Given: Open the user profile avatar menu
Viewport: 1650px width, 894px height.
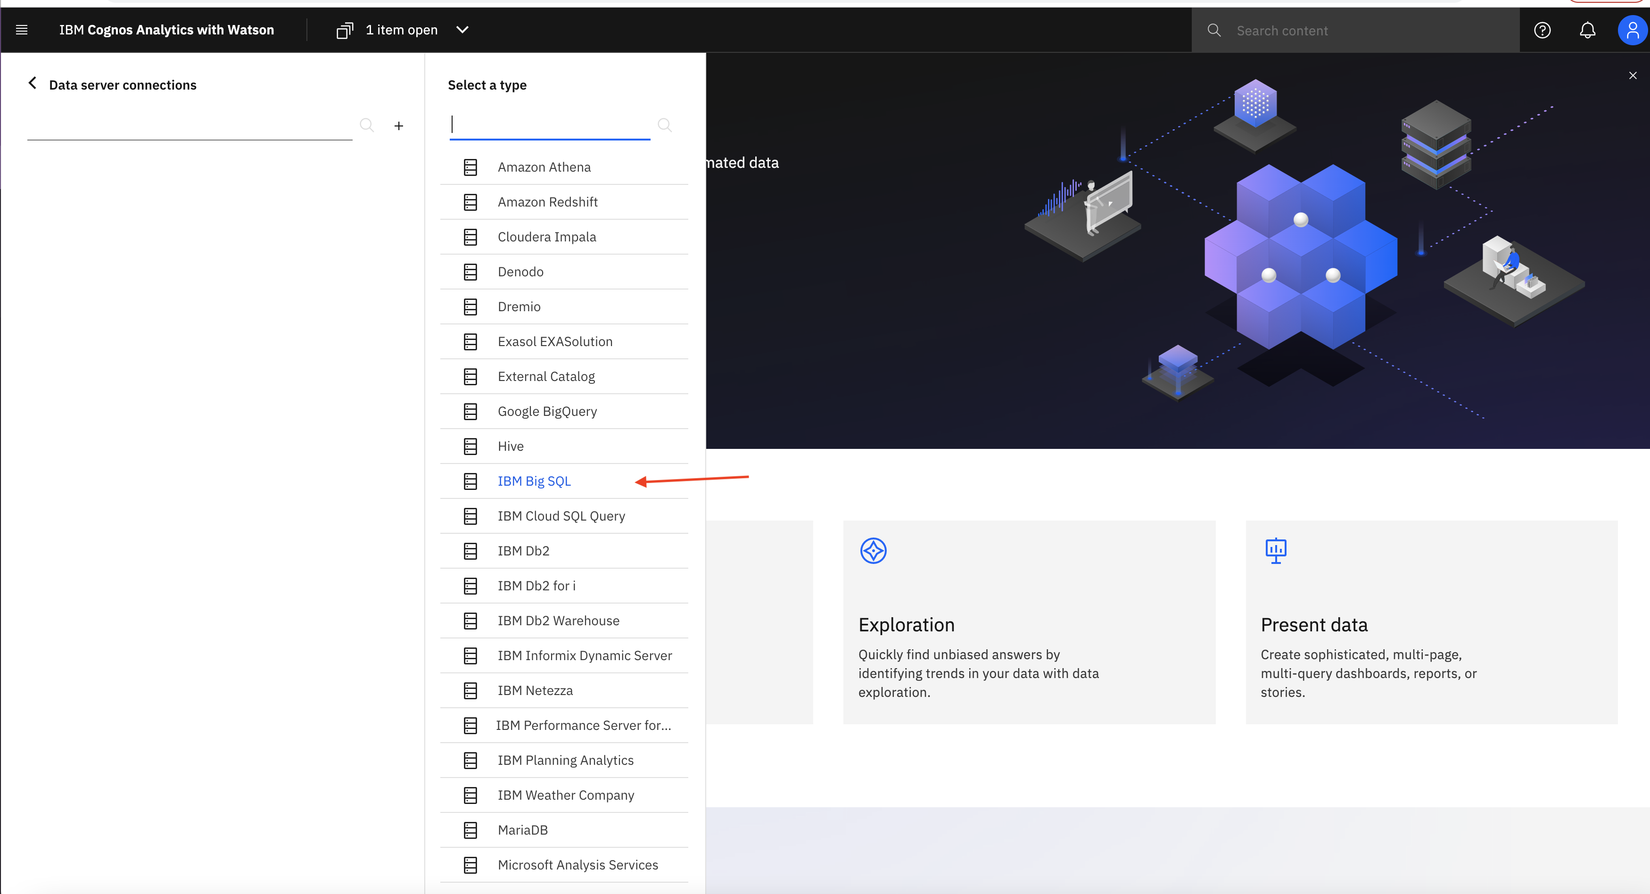Looking at the screenshot, I should (1632, 30).
